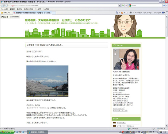
Task: Click the Windows Start button
Action: coord(7,132)
